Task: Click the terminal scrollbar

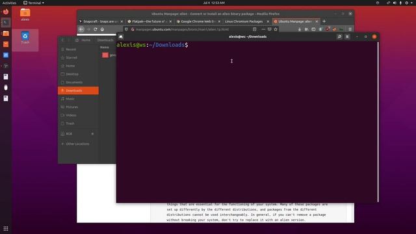Action: (x=378, y=122)
